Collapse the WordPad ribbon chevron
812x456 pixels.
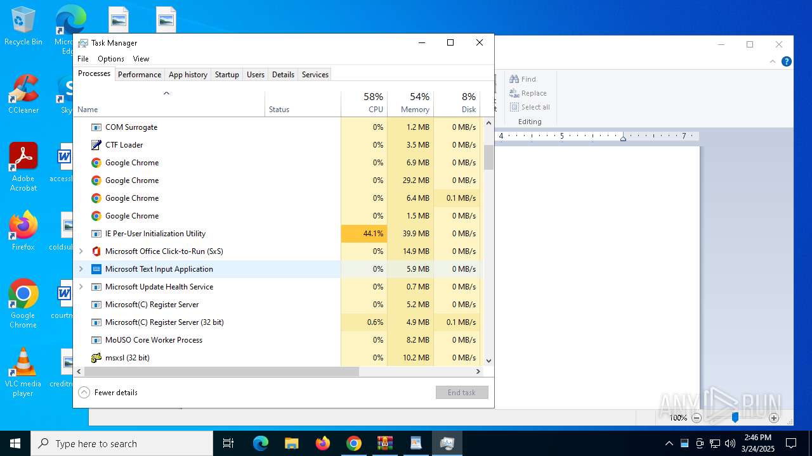point(773,61)
